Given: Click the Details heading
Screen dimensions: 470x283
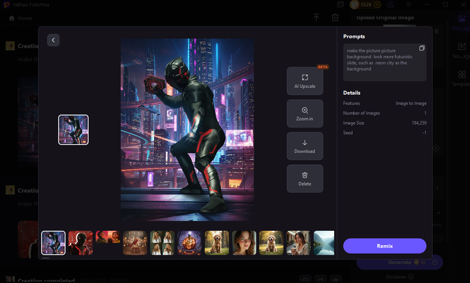Looking at the screenshot, I should (352, 92).
